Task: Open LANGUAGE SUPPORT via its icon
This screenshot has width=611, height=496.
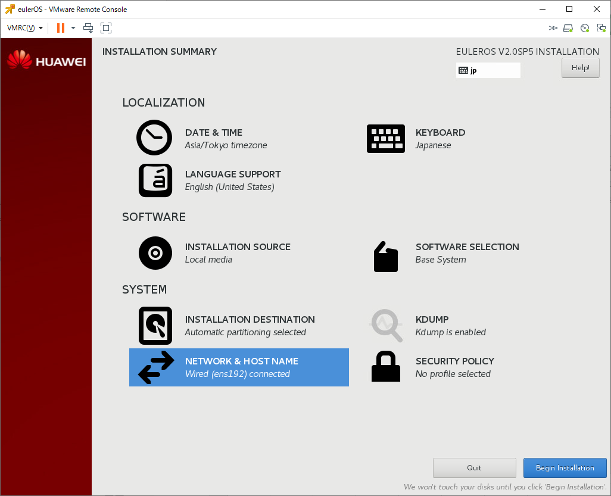Action: pyautogui.click(x=155, y=180)
